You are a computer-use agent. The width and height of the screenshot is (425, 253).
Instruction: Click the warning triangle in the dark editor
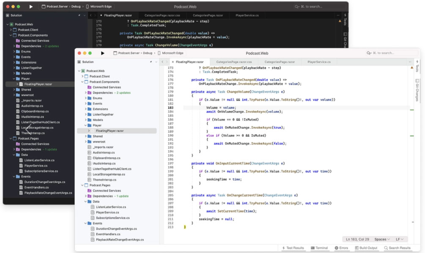click(x=340, y=21)
